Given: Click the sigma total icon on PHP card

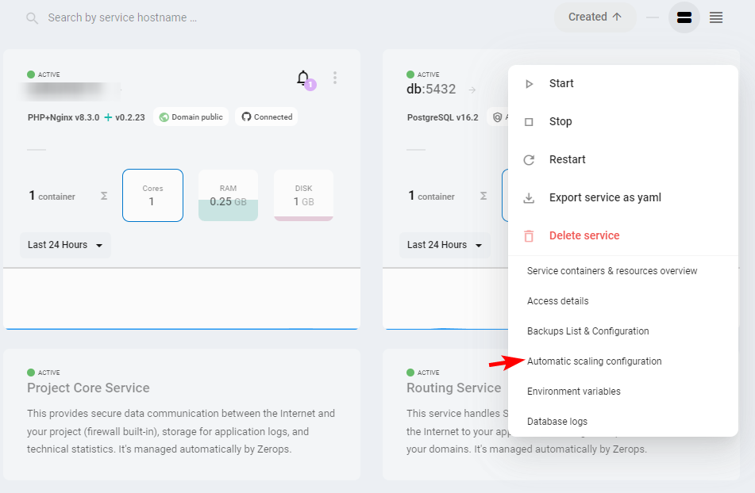Looking at the screenshot, I should tap(104, 196).
